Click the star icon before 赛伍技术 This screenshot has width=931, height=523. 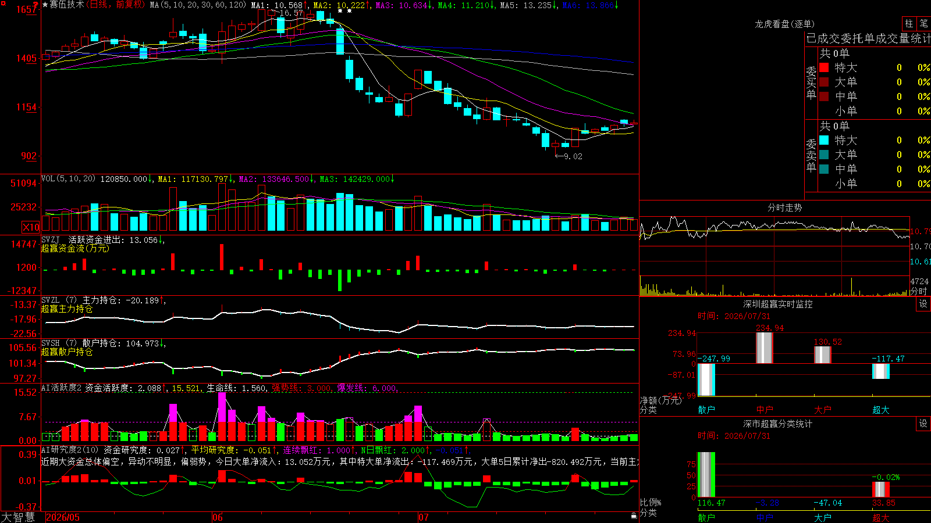45,5
